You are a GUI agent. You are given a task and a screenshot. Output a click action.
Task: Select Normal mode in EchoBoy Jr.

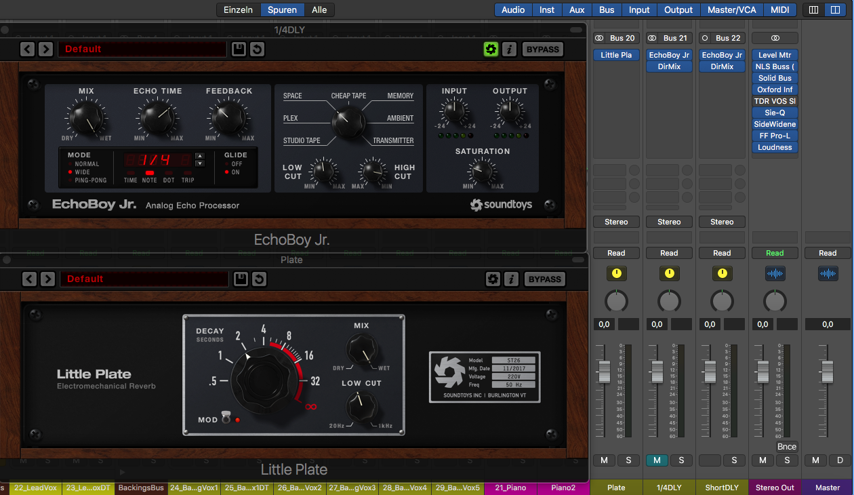(x=83, y=164)
